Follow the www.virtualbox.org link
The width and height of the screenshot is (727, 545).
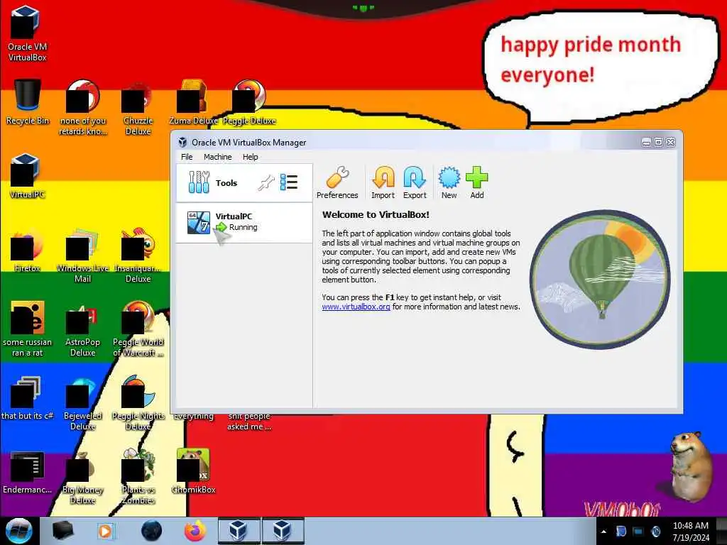pyautogui.click(x=356, y=307)
